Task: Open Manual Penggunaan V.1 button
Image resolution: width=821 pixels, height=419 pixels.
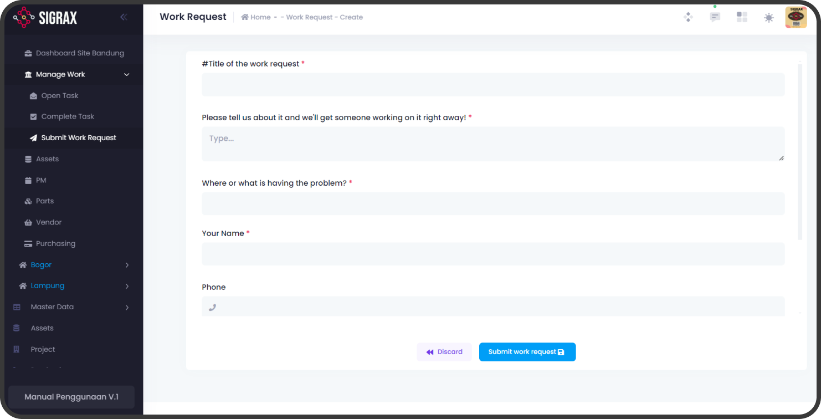Action: (71, 397)
